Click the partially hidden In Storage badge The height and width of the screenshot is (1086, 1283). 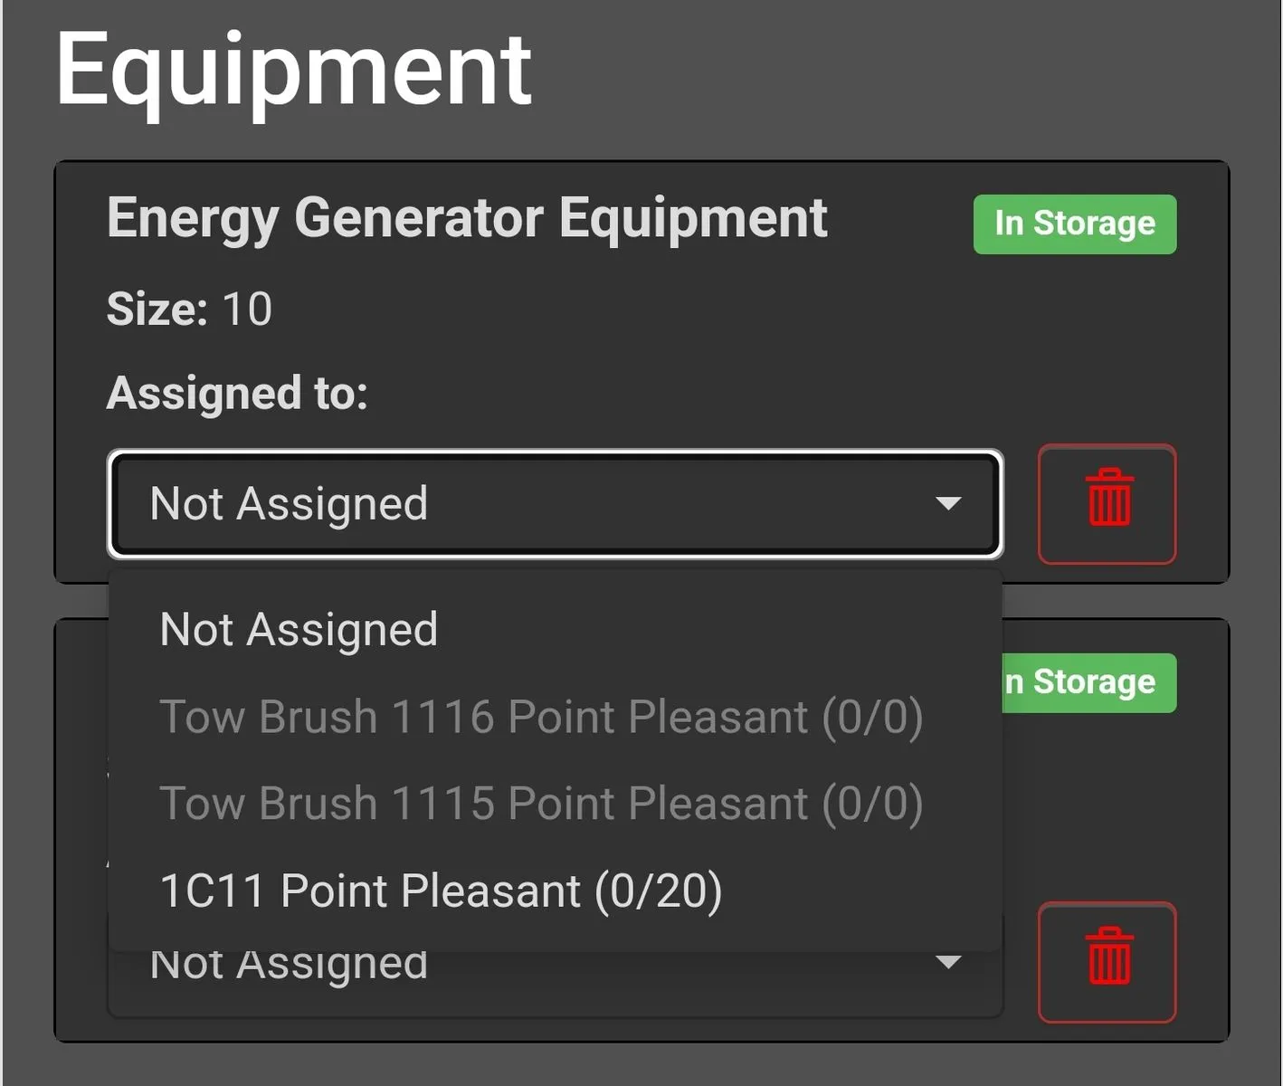click(1089, 682)
